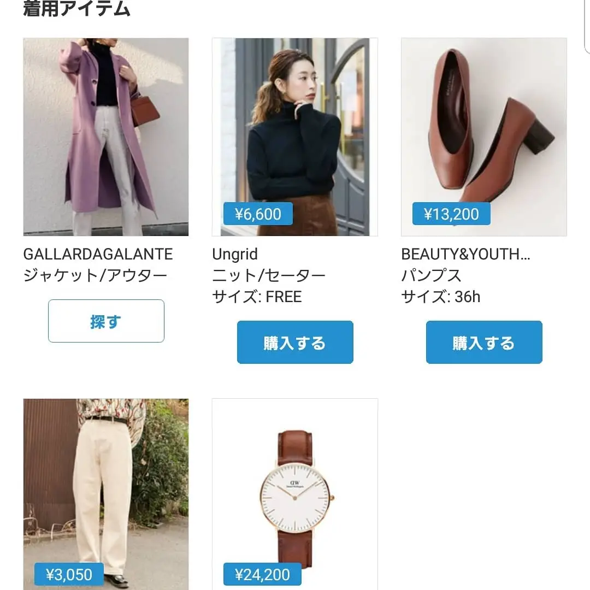This screenshot has width=590, height=590.
Task: Click the 探す button under GALLARDAGALANTE
Action: tap(106, 321)
